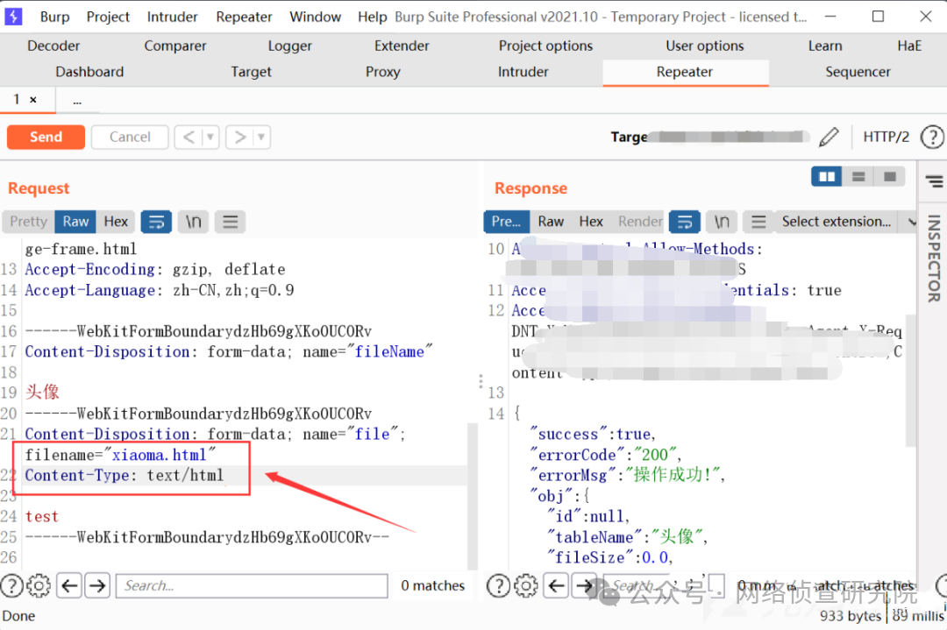Open the Project options tab
The height and width of the screenshot is (630, 947).
[x=546, y=46]
